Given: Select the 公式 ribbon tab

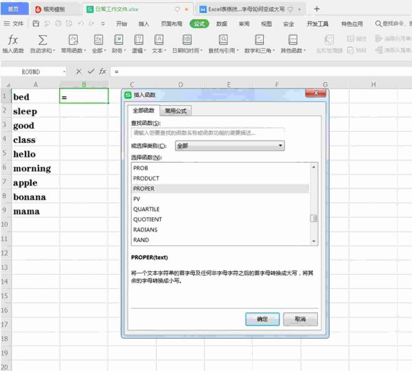Looking at the screenshot, I should coord(199,24).
